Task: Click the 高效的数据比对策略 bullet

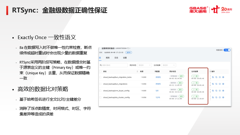Action: tap(43, 89)
